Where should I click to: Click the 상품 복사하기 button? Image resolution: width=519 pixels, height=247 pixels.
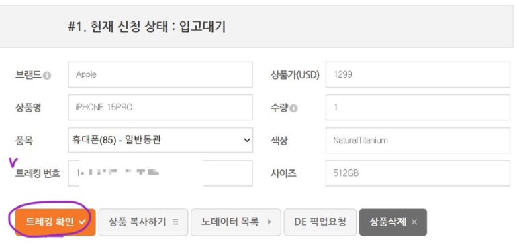click(x=143, y=222)
